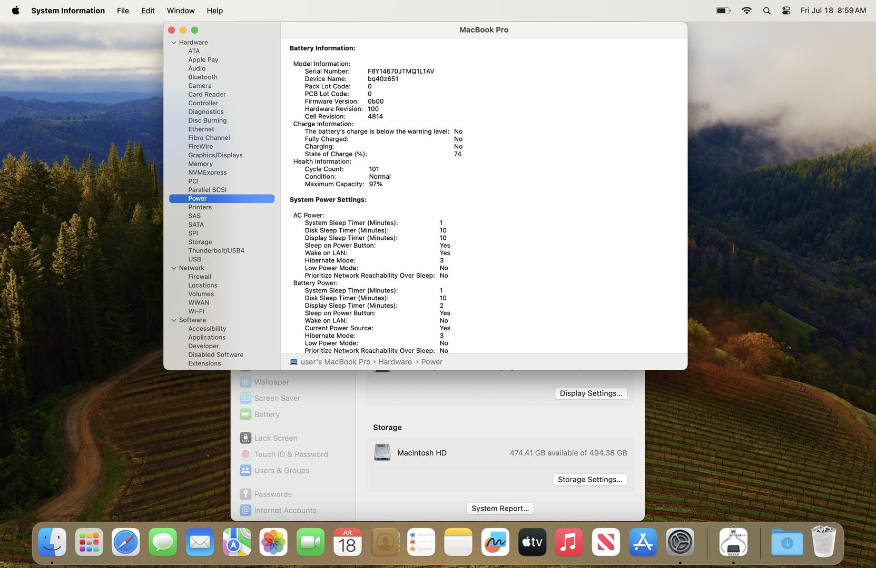
Task: Click the System Report button
Action: point(500,509)
